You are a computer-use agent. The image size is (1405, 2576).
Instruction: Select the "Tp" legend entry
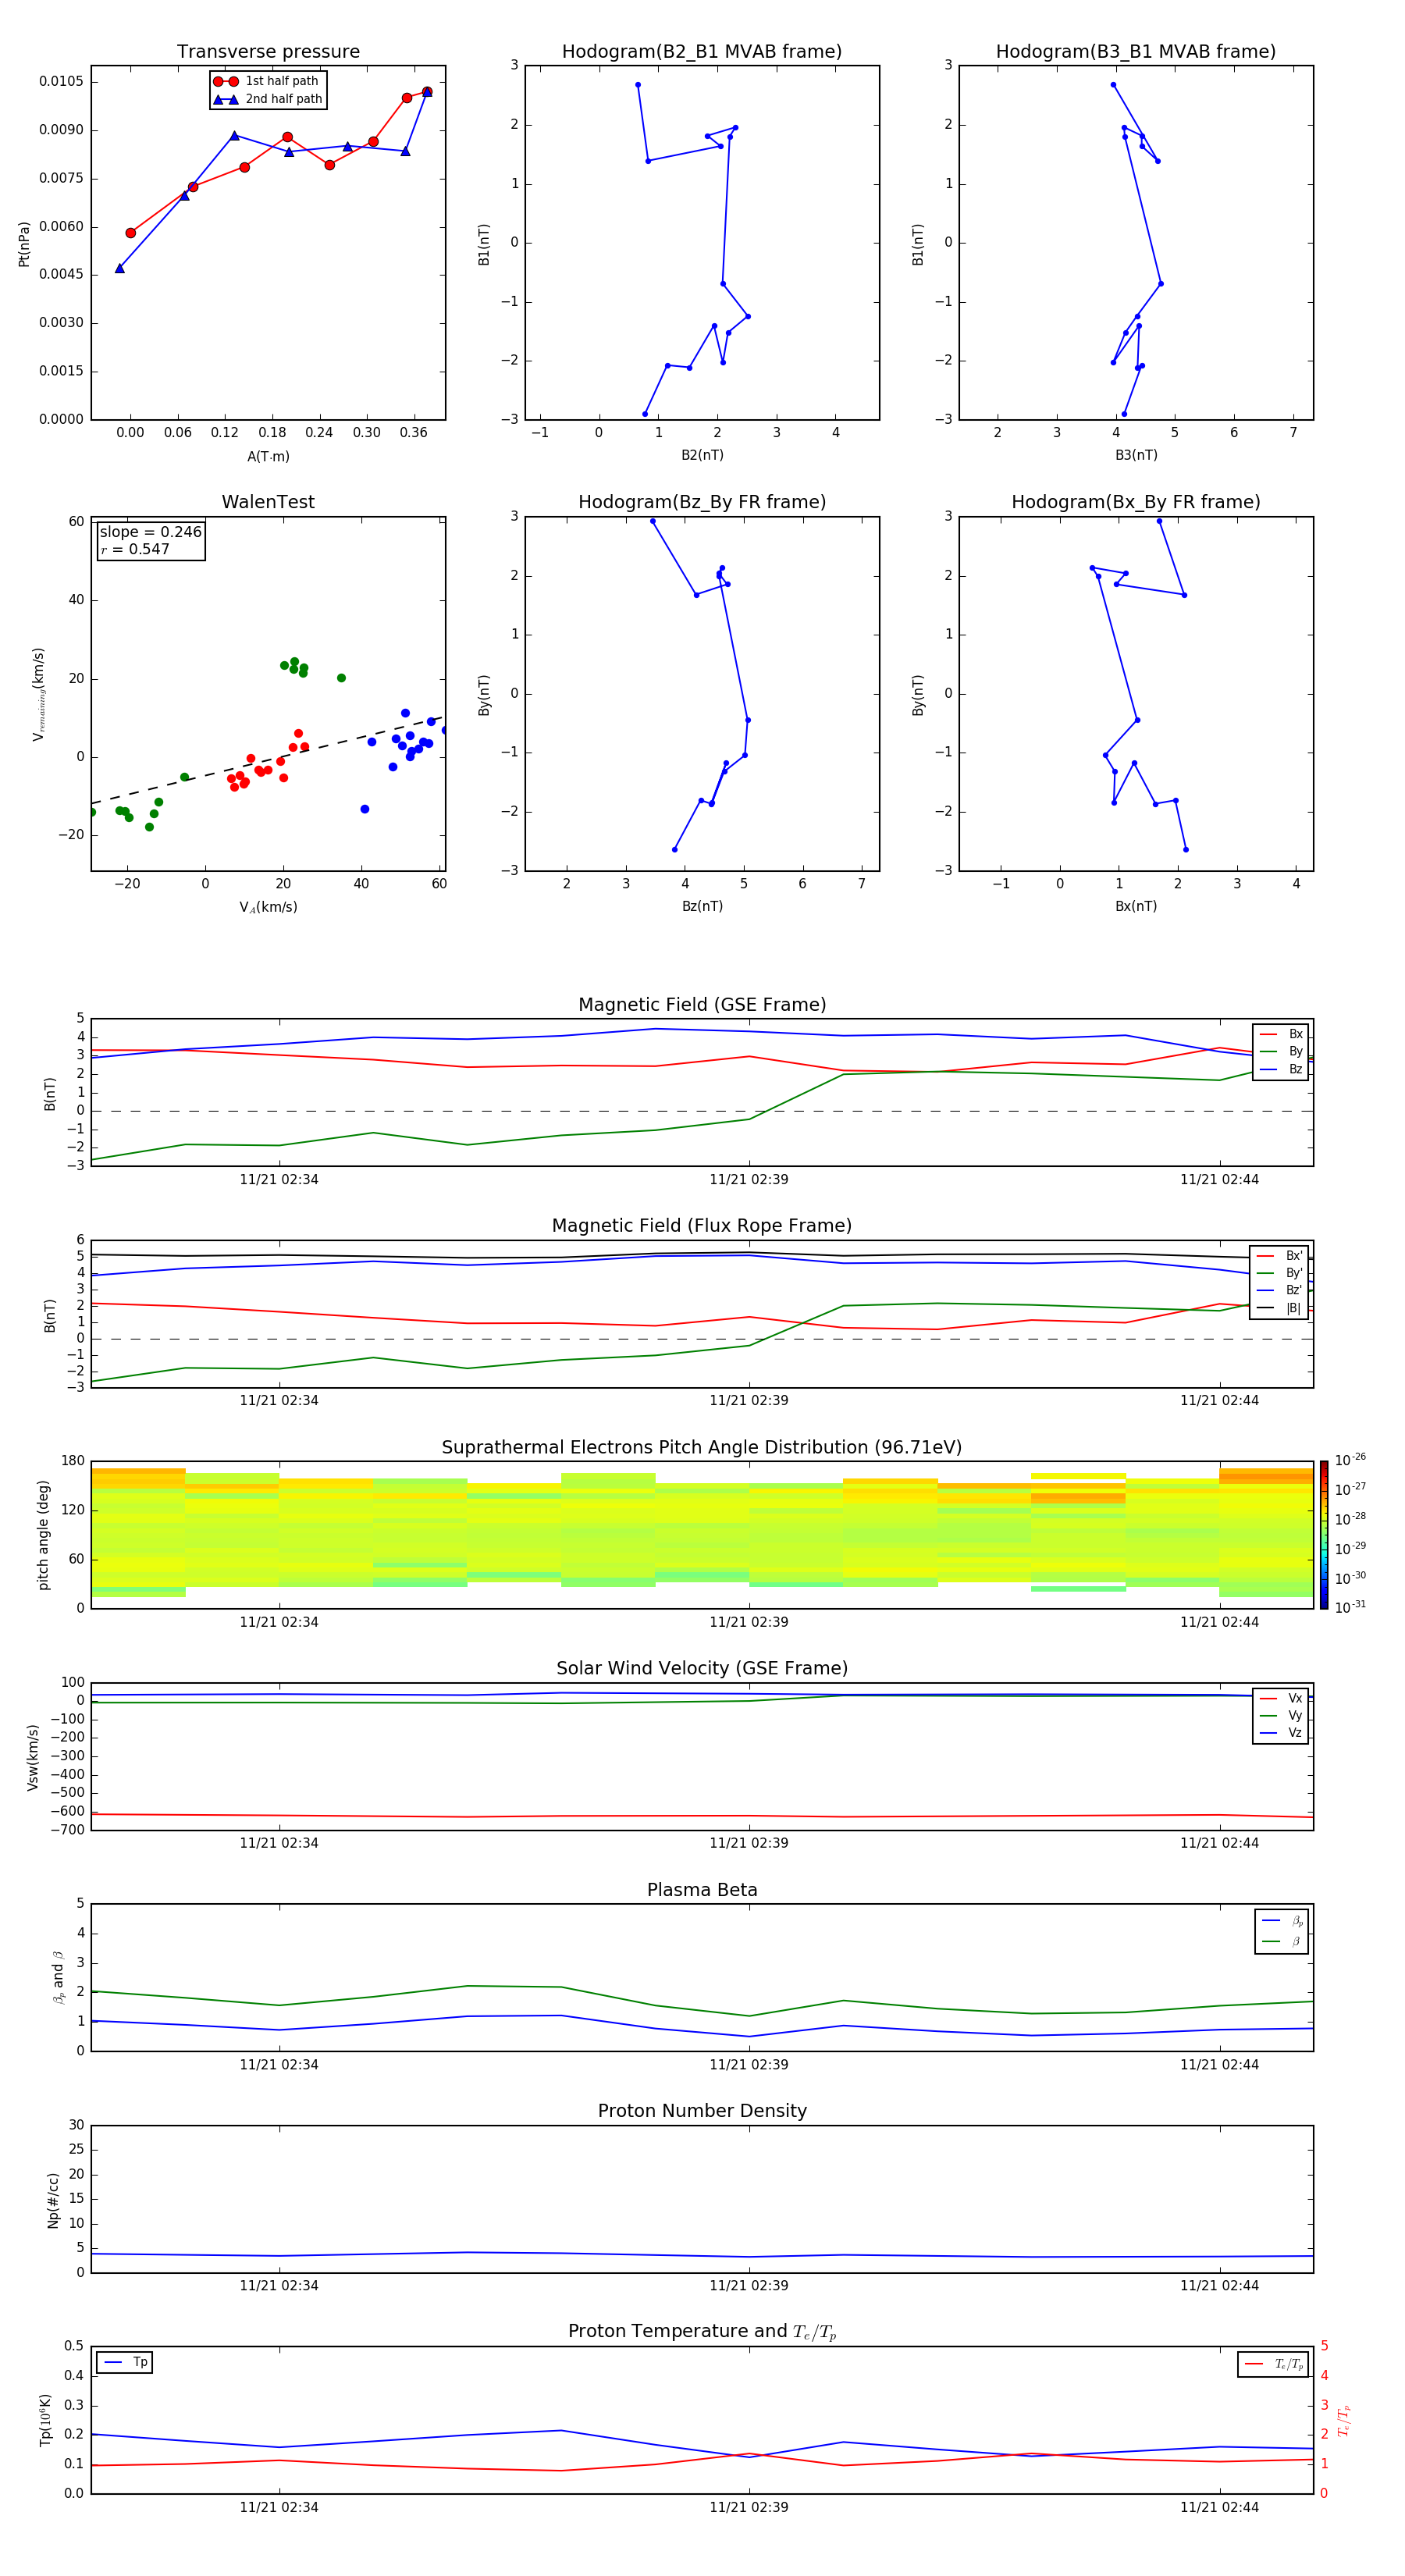(x=125, y=2363)
